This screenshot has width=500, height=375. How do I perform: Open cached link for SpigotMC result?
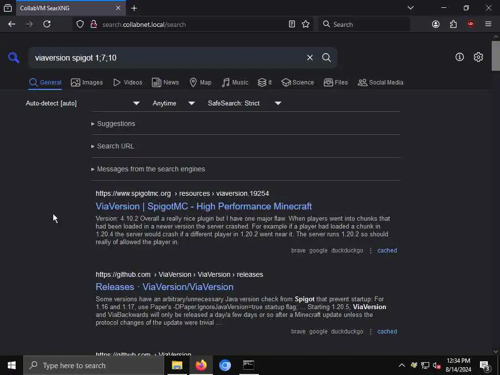387,250
